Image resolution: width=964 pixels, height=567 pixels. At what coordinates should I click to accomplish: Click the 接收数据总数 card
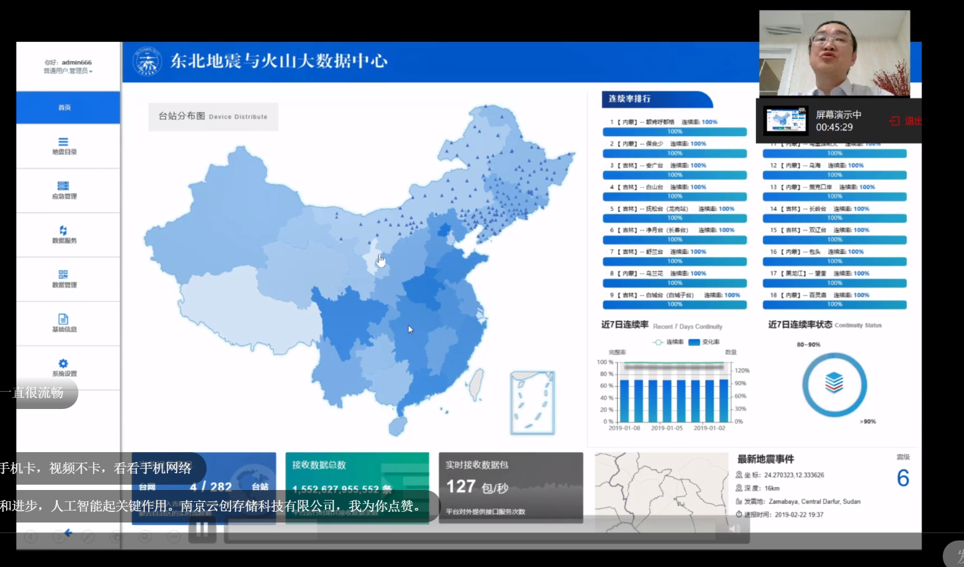[x=357, y=488]
